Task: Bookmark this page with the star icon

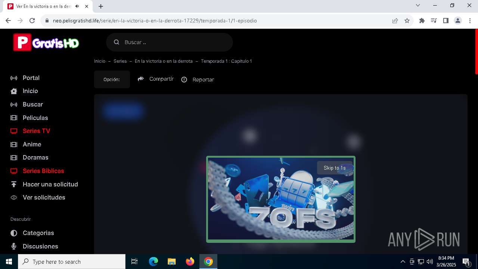Action: click(407, 21)
